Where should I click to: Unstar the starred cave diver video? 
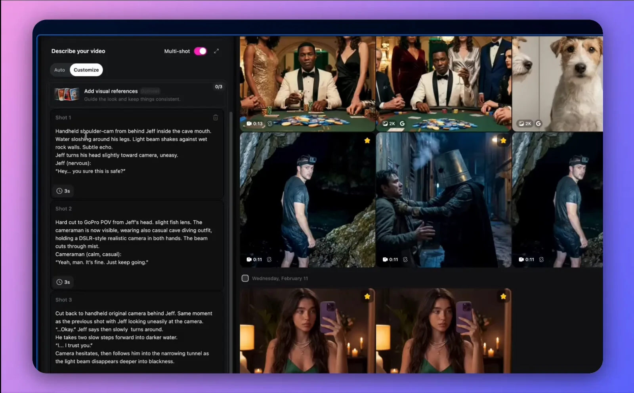pos(367,140)
